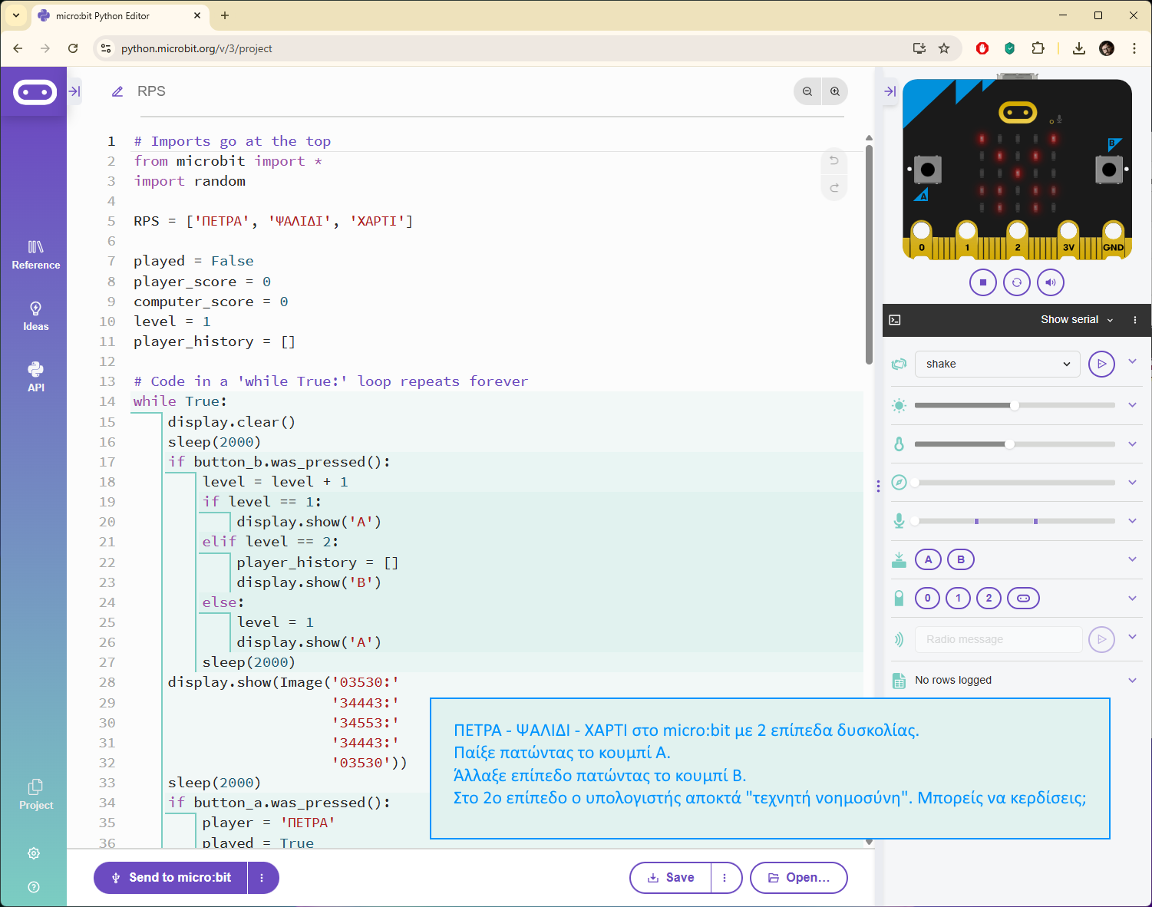Open the gesture dropdown showing shake

point(997,364)
